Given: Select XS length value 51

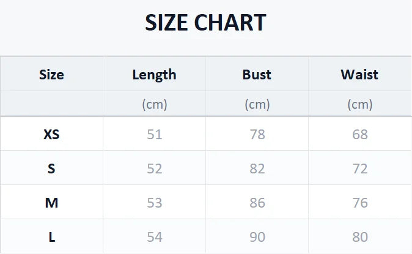Looking at the screenshot, I should click(155, 134).
